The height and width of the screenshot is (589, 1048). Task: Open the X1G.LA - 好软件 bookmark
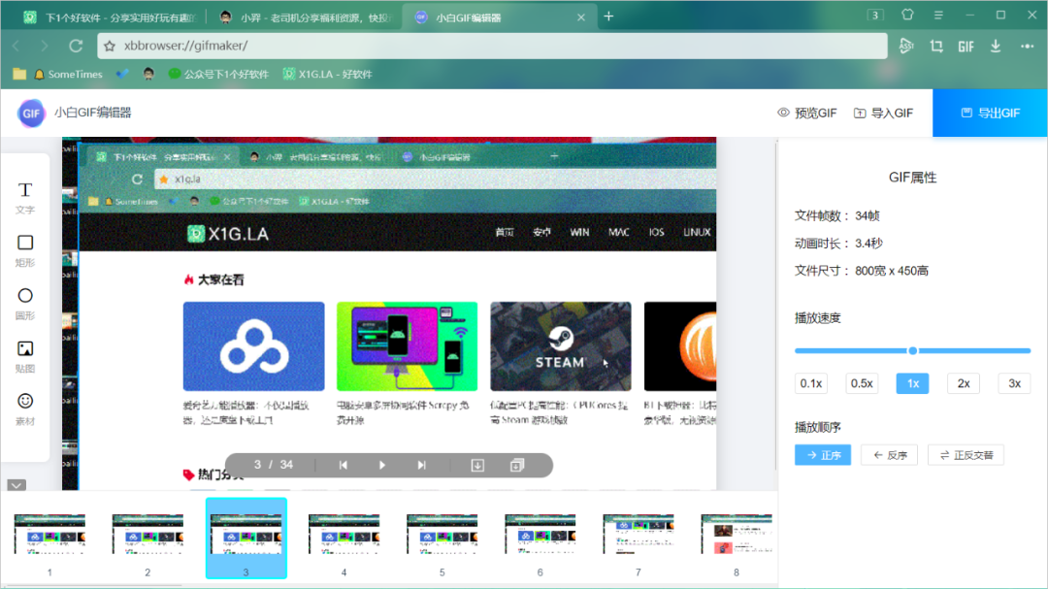[x=328, y=74]
